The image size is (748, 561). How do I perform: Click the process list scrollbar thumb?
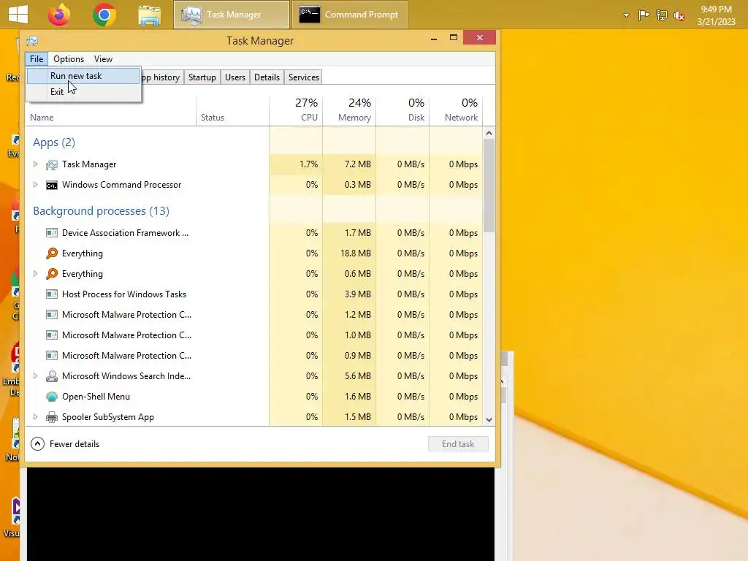[x=489, y=186]
